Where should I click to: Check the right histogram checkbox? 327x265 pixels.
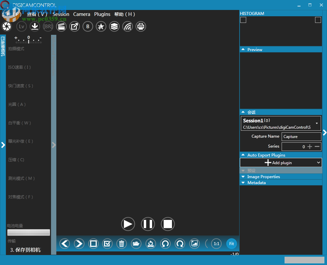click(318, 20)
